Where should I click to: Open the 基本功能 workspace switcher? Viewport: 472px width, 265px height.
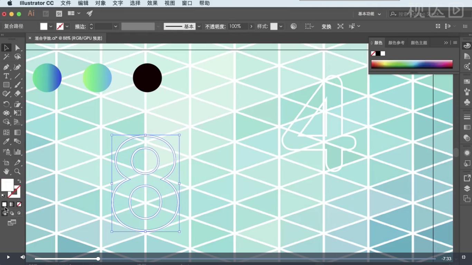(369, 14)
